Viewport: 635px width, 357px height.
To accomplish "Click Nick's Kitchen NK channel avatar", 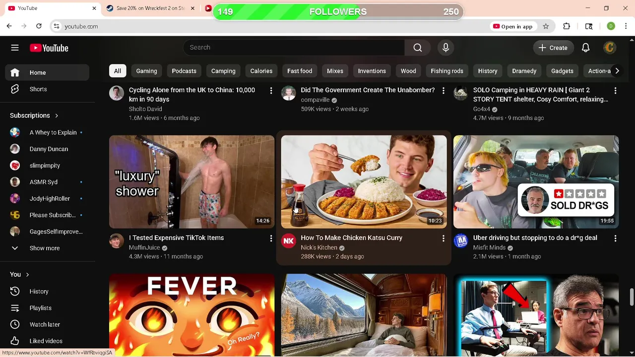I will click(x=289, y=241).
